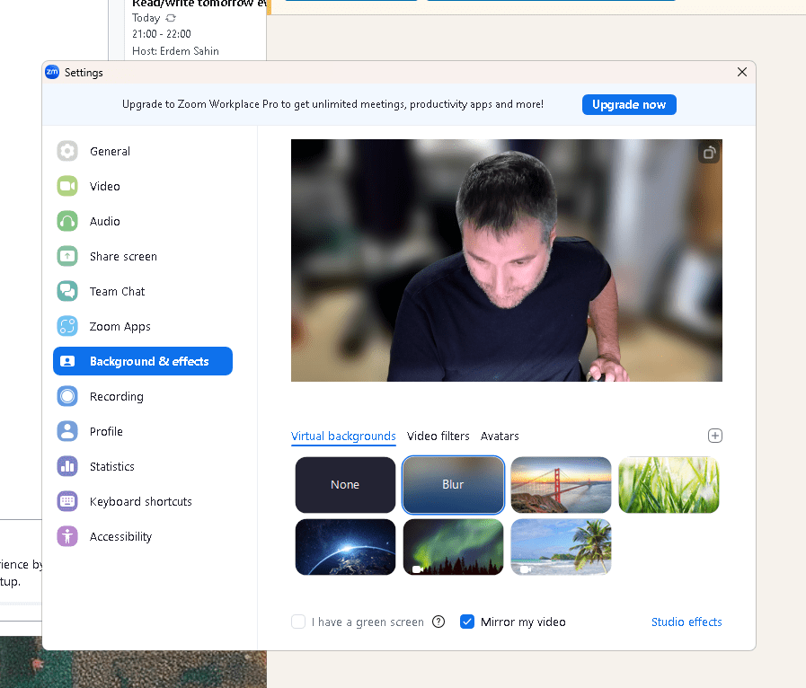This screenshot has height=688, width=806.
Task: Click 'Host: Erdem Sahin' text in background window
Action: tap(175, 51)
